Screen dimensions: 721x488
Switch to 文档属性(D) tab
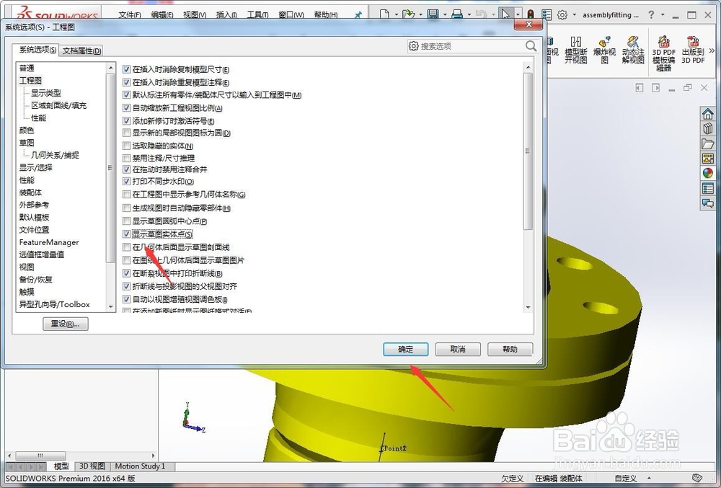(x=82, y=50)
